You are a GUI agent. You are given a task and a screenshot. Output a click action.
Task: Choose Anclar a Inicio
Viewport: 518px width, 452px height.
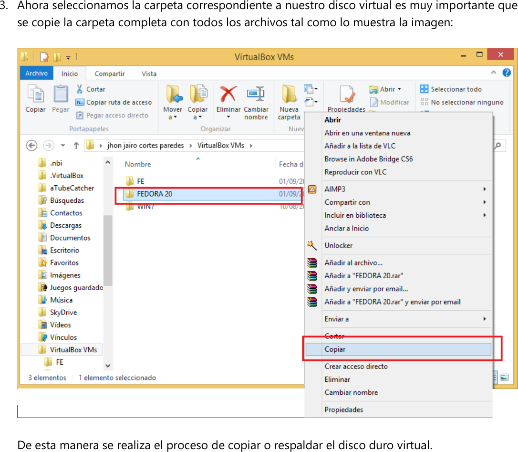[x=398, y=228]
